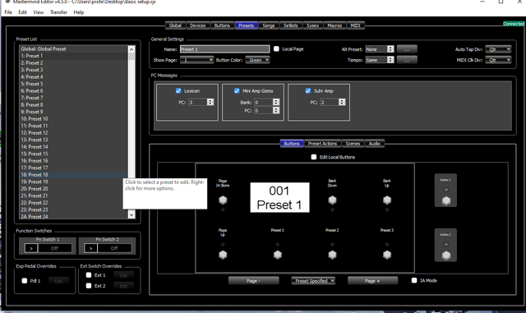Click the Page IA Store footswitch icon

pyautogui.click(x=223, y=200)
